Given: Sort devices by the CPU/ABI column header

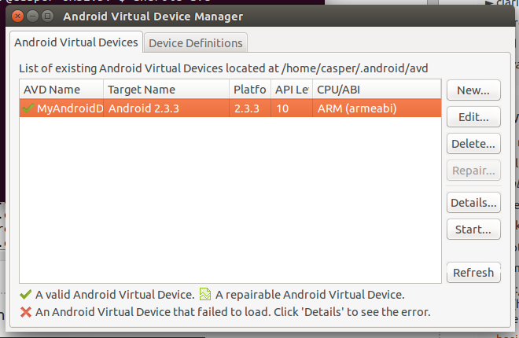Looking at the screenshot, I should coord(376,90).
